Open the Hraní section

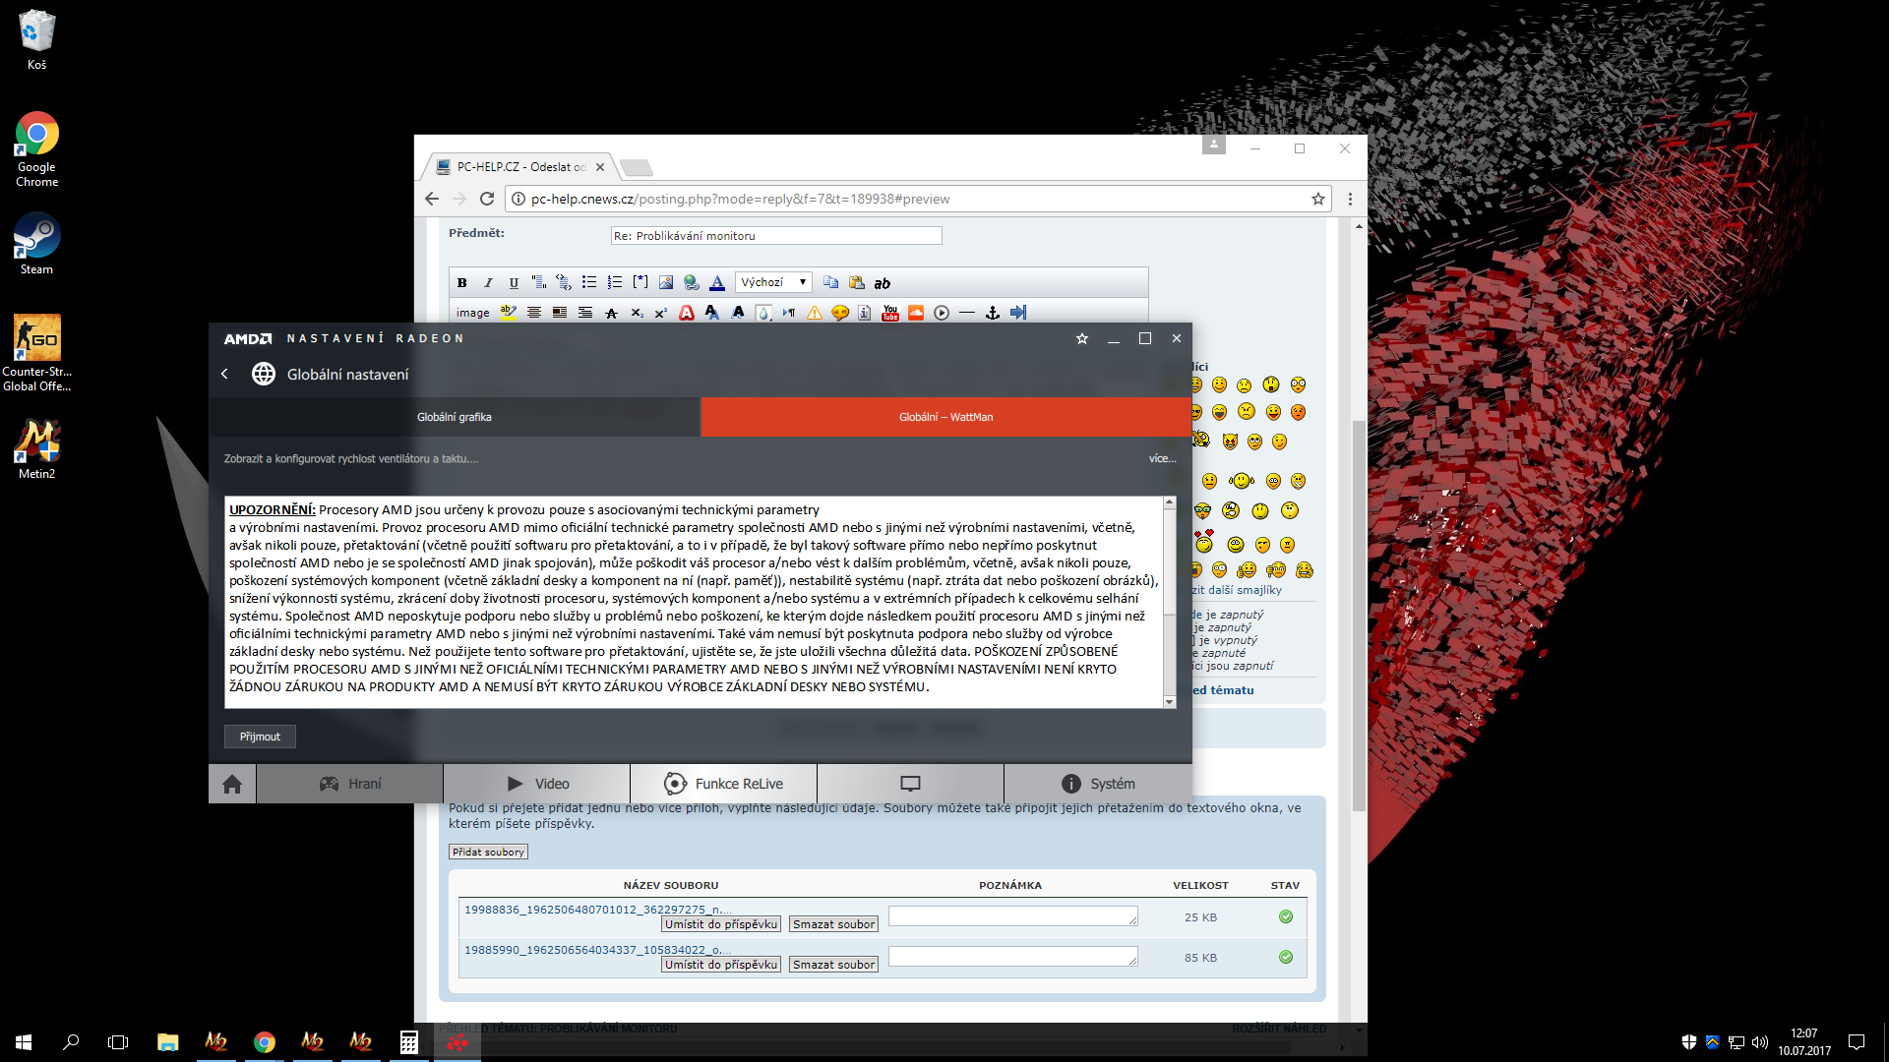click(350, 784)
